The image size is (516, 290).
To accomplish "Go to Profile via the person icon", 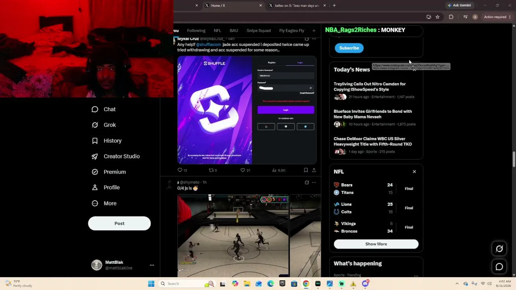I will (x=95, y=187).
